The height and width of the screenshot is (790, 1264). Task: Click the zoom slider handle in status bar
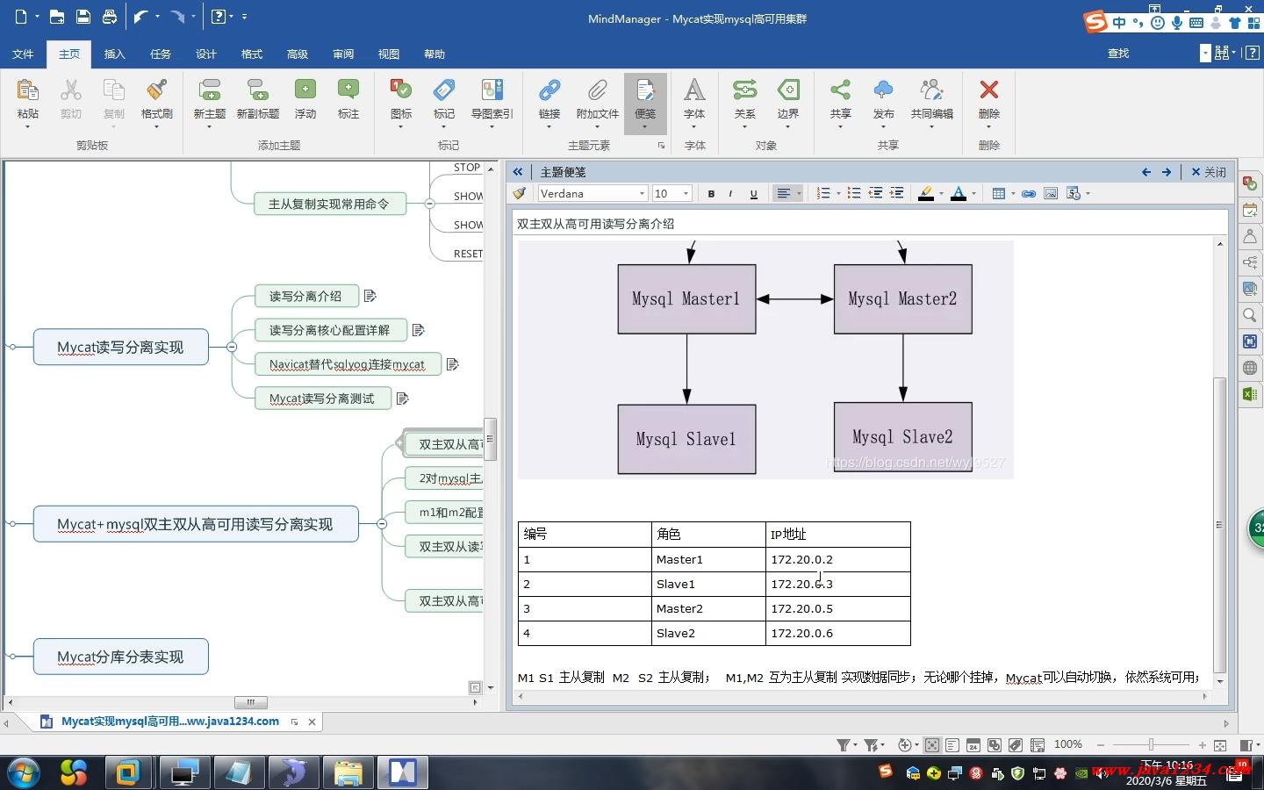1151,745
